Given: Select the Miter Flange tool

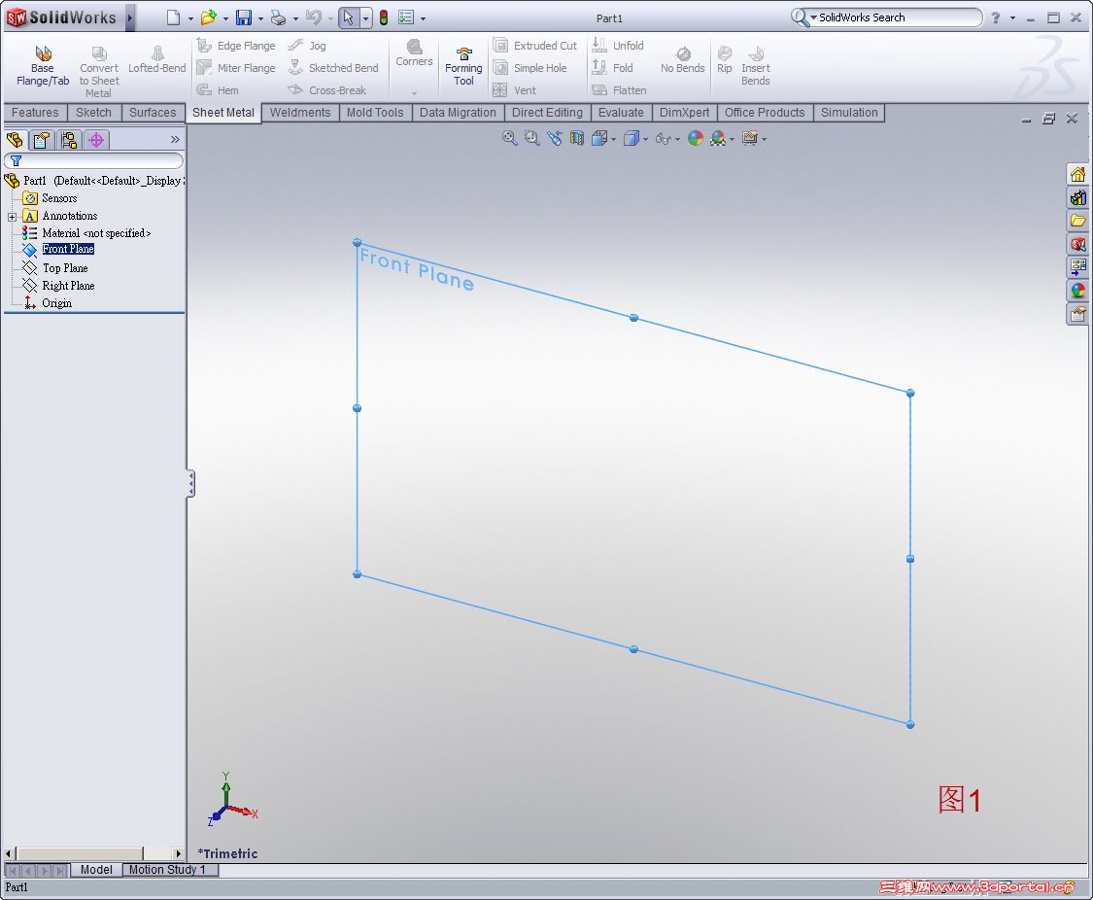Looking at the screenshot, I should [x=236, y=68].
